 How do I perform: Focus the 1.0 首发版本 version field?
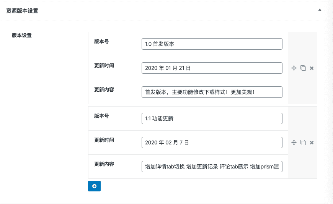[x=212, y=44]
